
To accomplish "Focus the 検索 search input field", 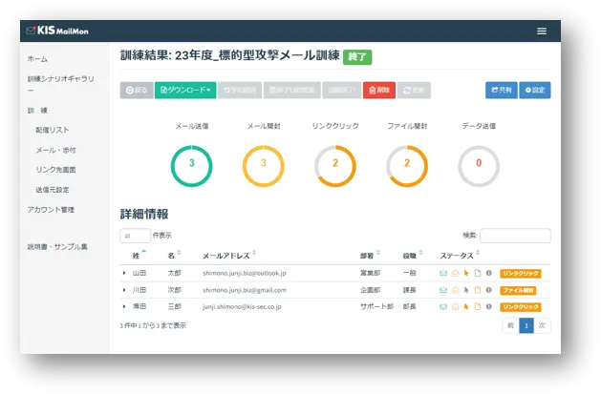I will point(515,236).
